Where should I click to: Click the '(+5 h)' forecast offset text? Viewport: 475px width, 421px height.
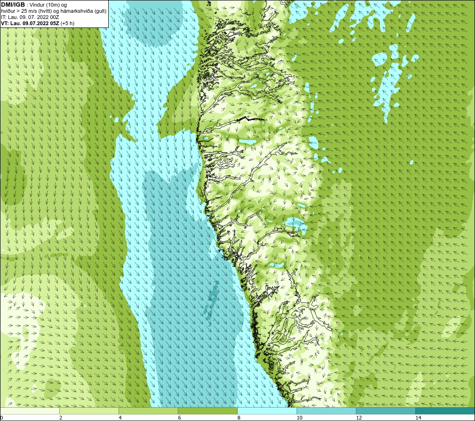click(67, 23)
